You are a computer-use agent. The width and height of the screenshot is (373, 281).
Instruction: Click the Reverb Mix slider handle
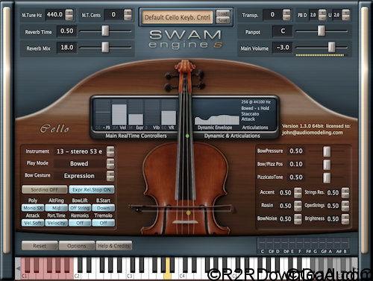click(105, 47)
